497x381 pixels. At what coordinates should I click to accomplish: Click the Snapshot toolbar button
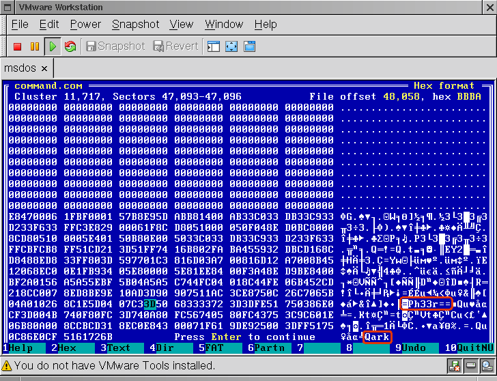(x=115, y=46)
